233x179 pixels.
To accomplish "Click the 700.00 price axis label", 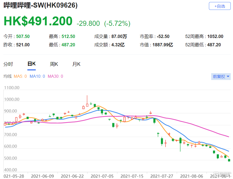I will [x=11, y=134].
